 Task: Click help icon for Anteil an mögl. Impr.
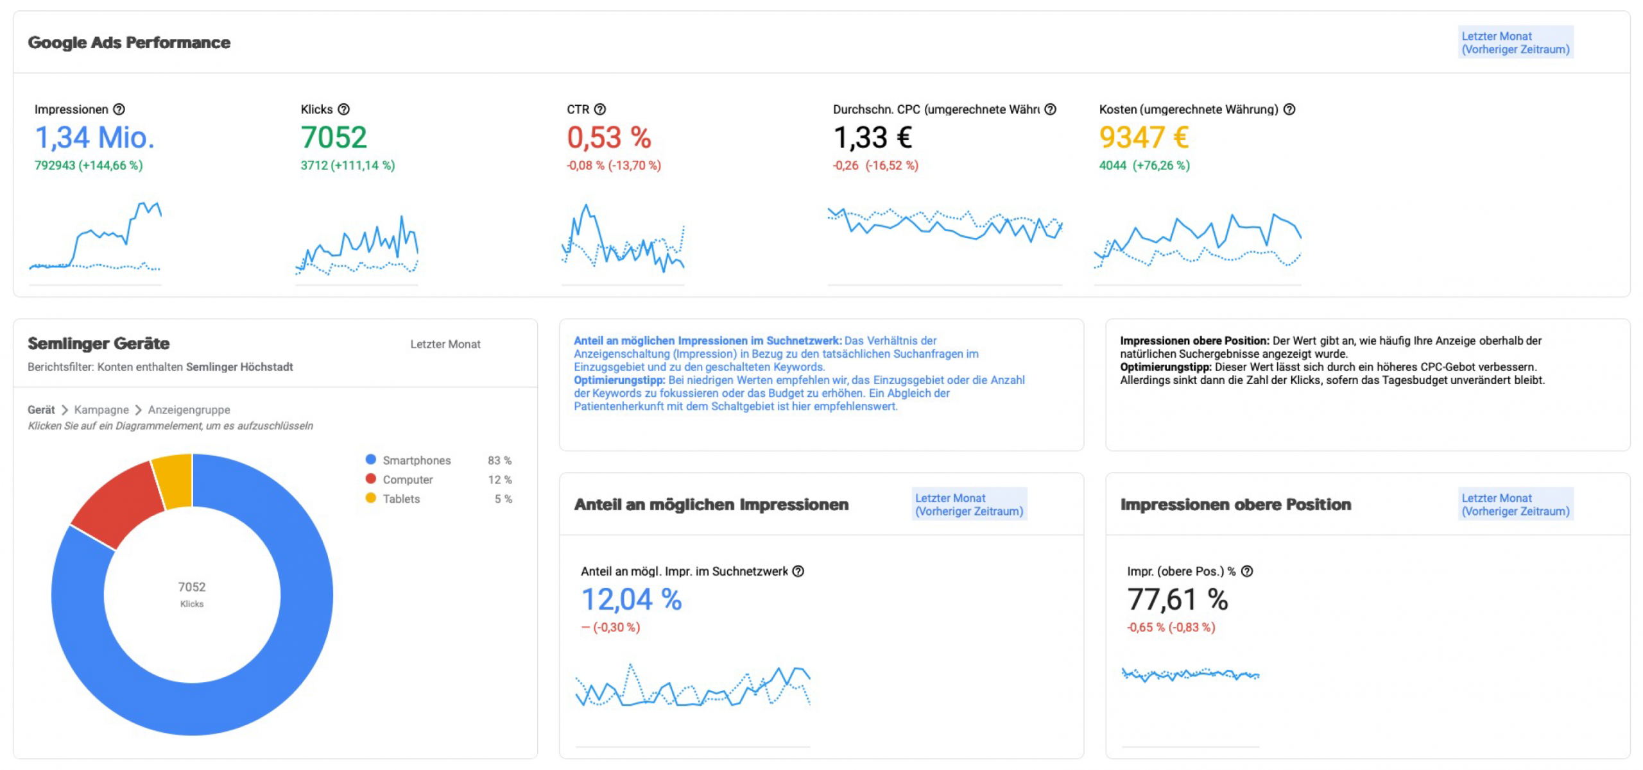pos(798,571)
